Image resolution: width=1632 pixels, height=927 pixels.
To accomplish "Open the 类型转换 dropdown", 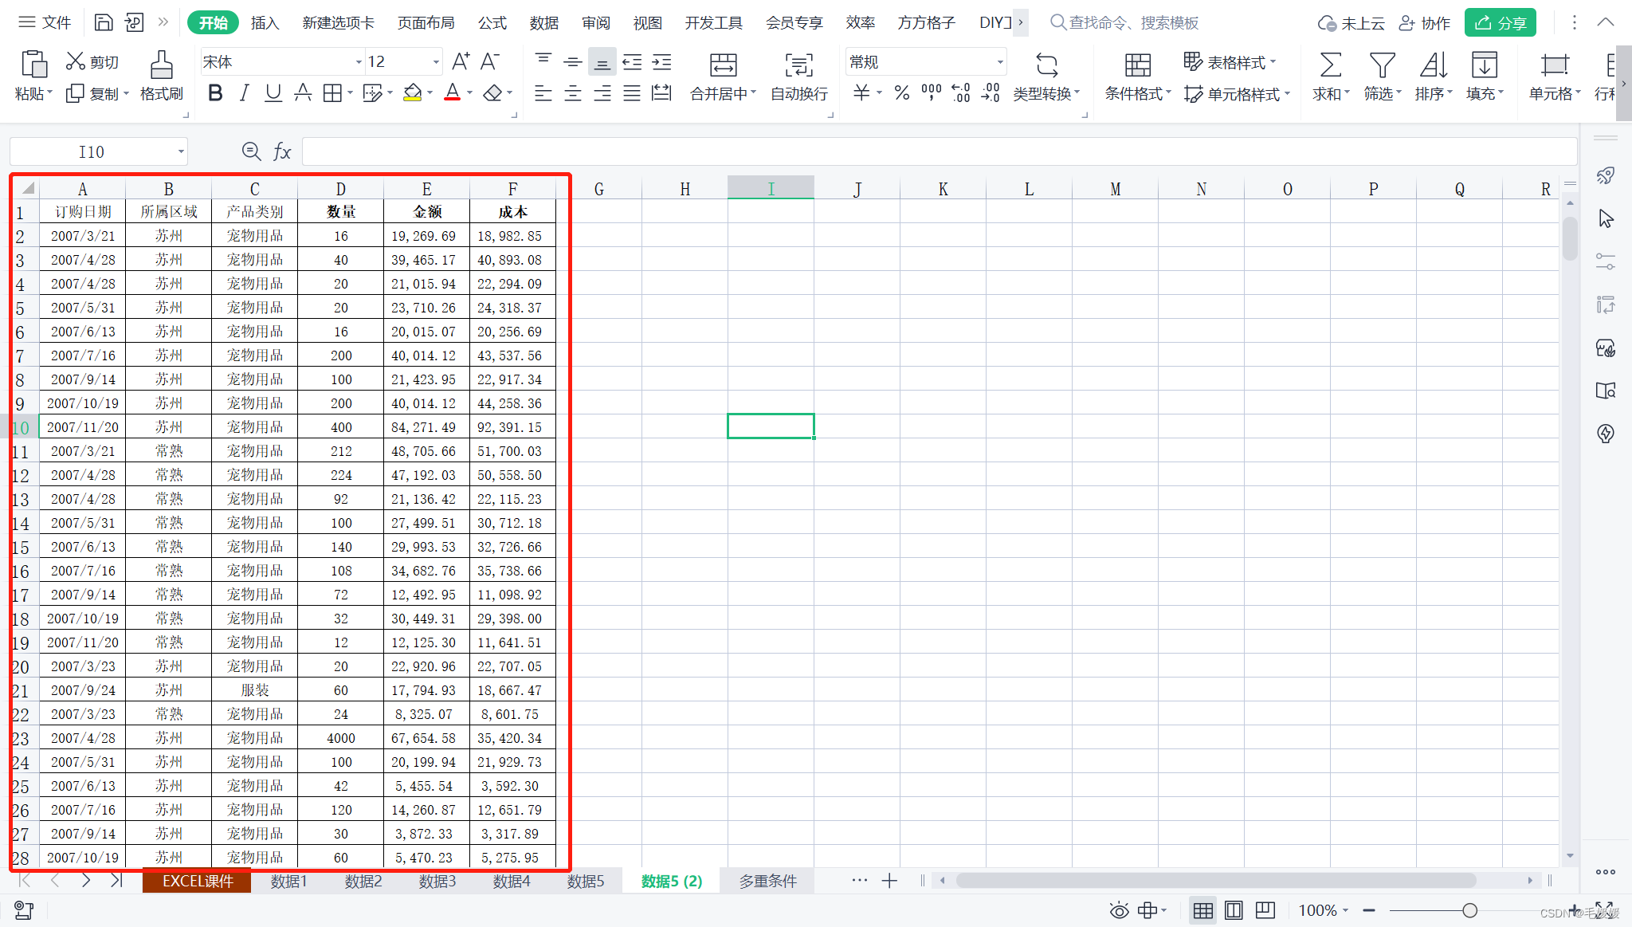I will click(x=1046, y=94).
